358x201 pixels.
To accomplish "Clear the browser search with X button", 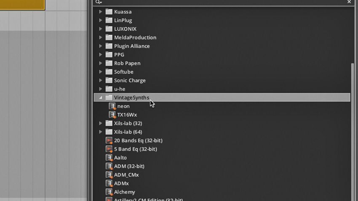I will click(349, 2).
